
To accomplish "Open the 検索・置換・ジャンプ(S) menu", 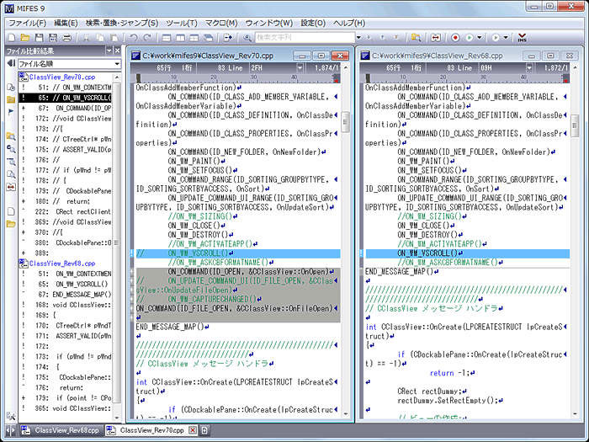I will point(122,22).
